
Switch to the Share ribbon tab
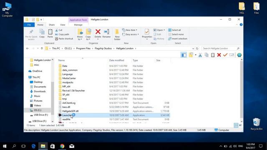click(52, 25)
